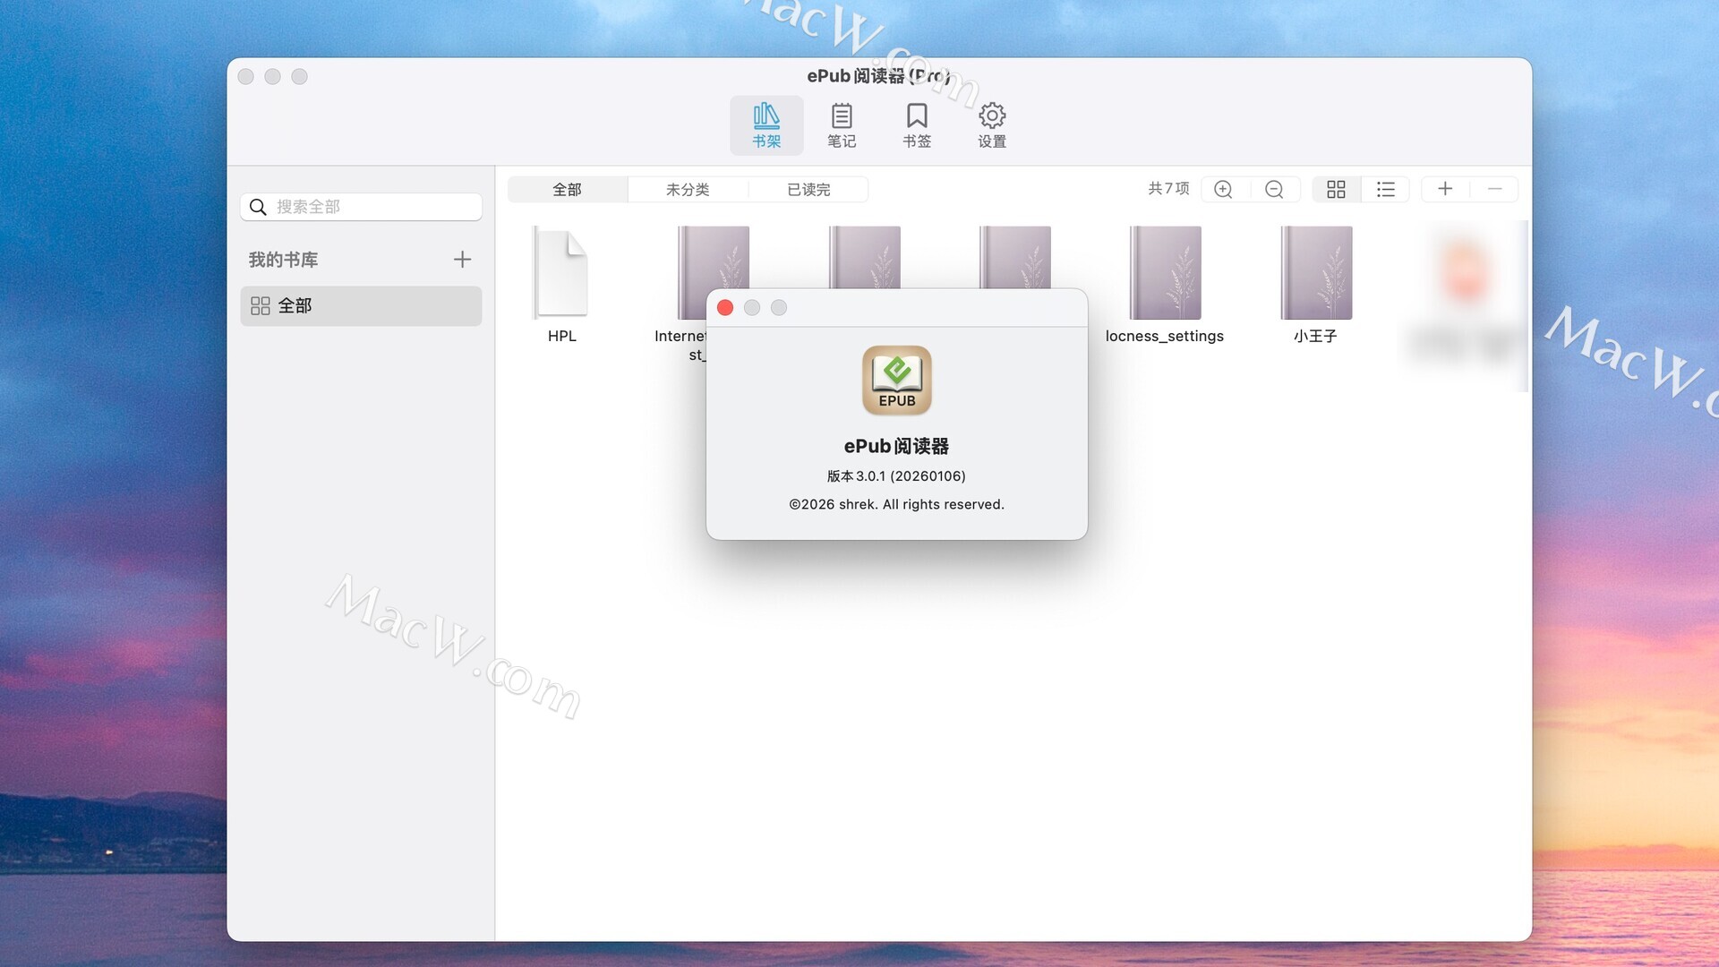Select the 已读完 filter tab

[808, 190]
